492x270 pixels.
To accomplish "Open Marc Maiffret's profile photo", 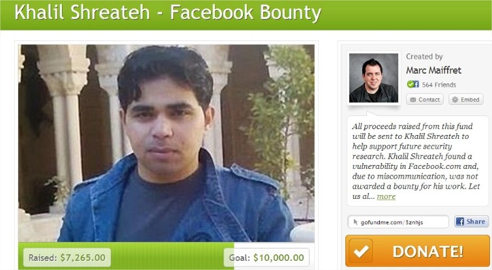I will (373, 78).
